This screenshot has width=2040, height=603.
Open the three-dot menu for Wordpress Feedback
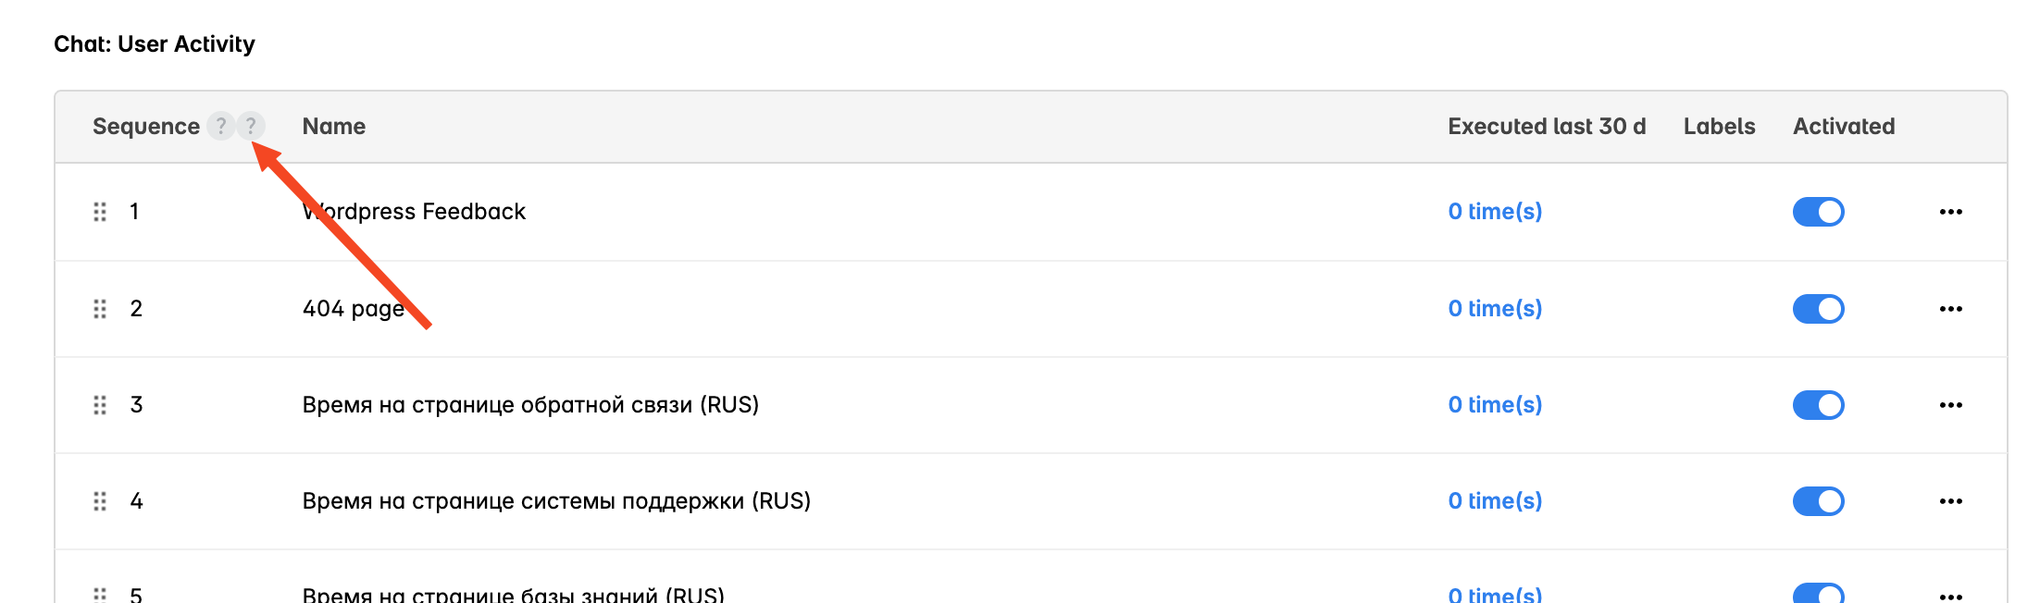point(1951,212)
